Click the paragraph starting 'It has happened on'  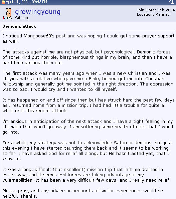pos(89,105)
